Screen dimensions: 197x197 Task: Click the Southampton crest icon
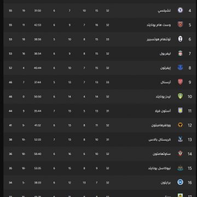tap(180, 154)
